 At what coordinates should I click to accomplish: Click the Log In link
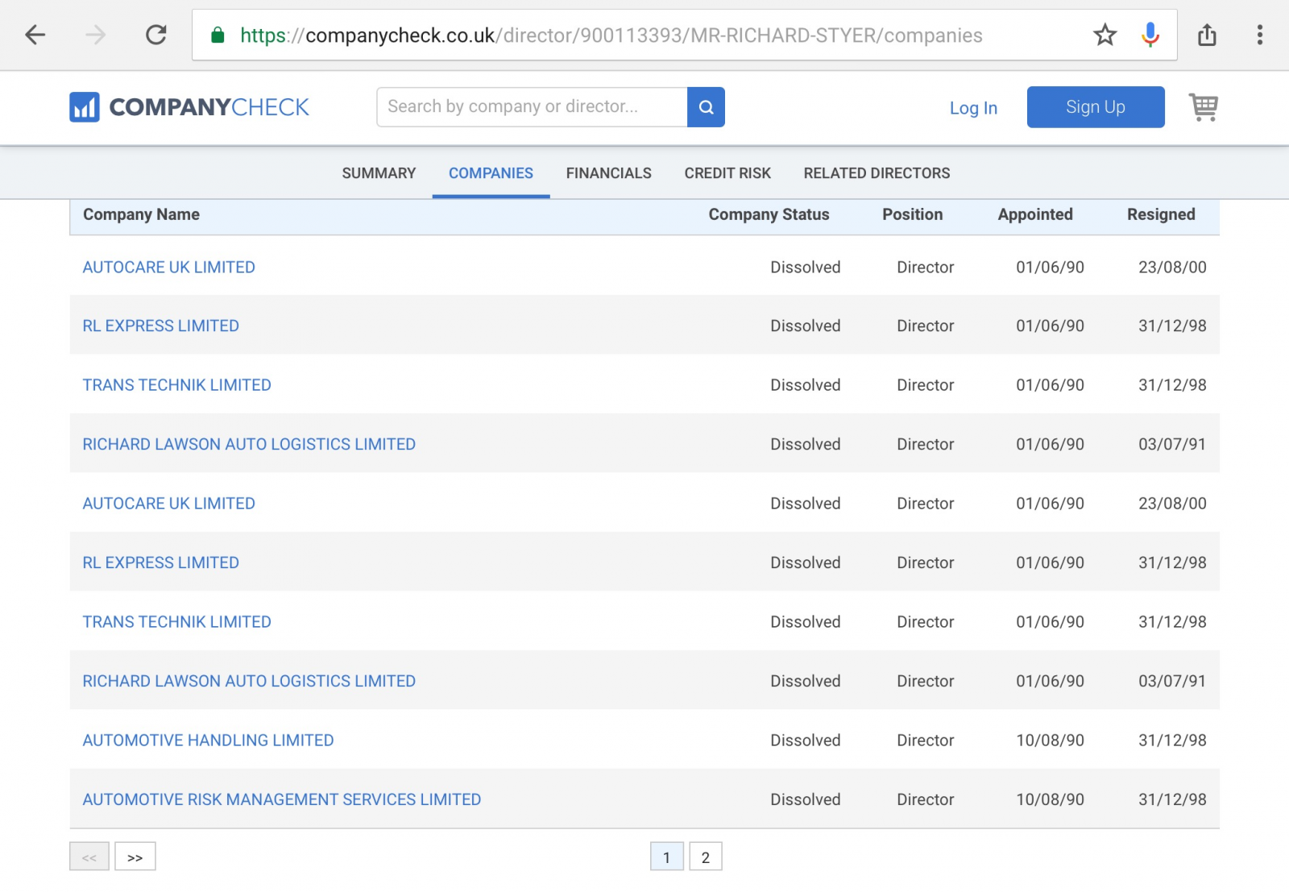pos(973,108)
